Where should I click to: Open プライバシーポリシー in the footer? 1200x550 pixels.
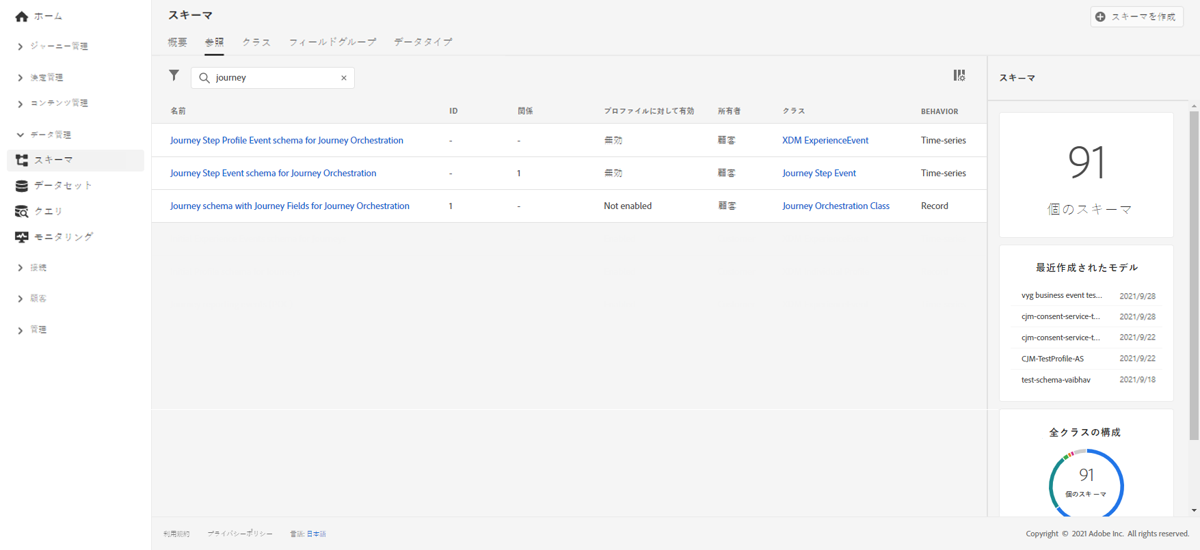click(x=240, y=534)
